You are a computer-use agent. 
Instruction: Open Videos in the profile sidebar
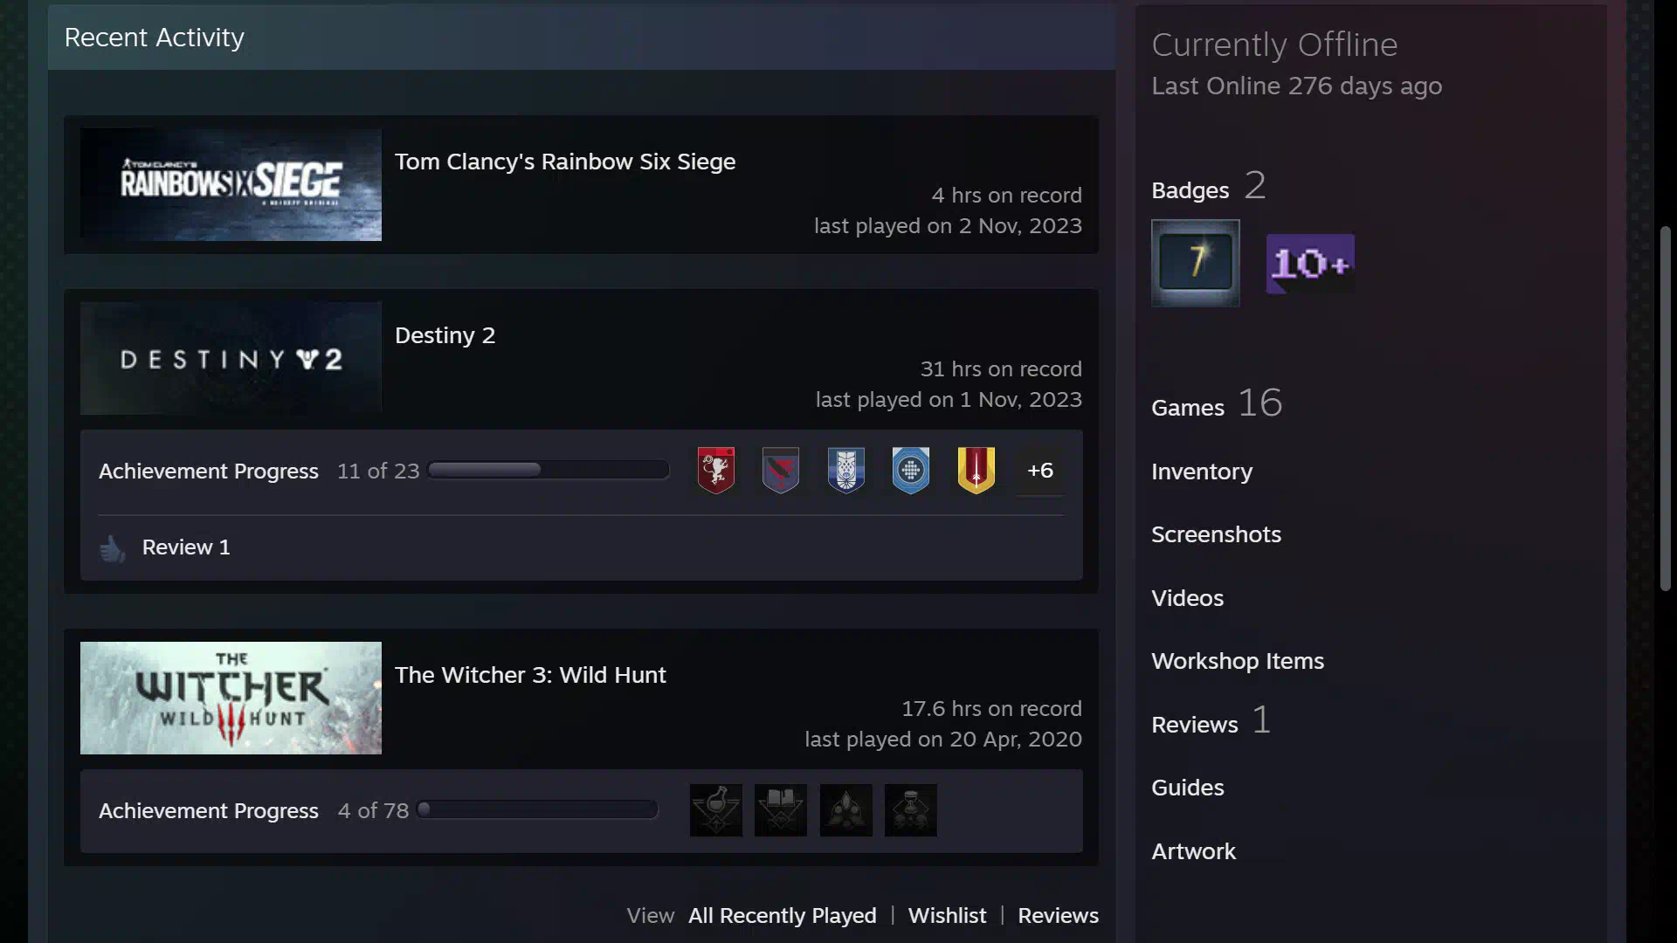(x=1187, y=599)
